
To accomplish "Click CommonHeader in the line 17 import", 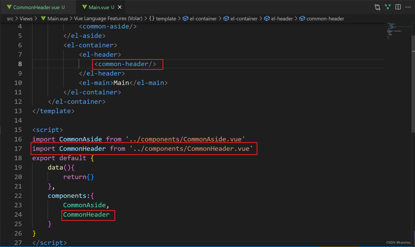I will pos(83,149).
